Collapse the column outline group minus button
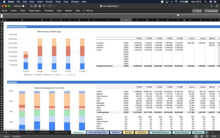Viewport: 220px width, 138px height. coord(178,15)
